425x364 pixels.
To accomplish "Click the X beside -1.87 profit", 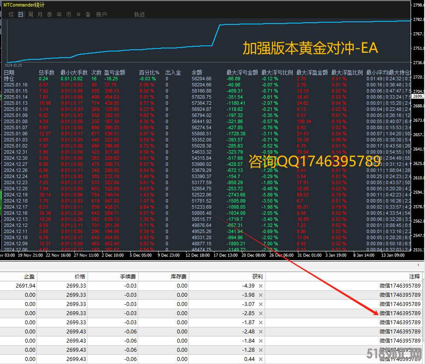I will (x=261, y=323).
